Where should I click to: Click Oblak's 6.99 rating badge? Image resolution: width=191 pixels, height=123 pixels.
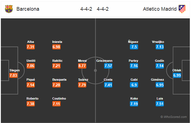point(177,75)
